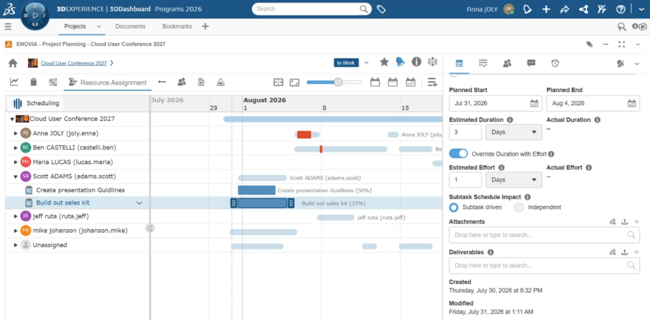Favorite the project with the star icon

pyautogui.click(x=384, y=62)
